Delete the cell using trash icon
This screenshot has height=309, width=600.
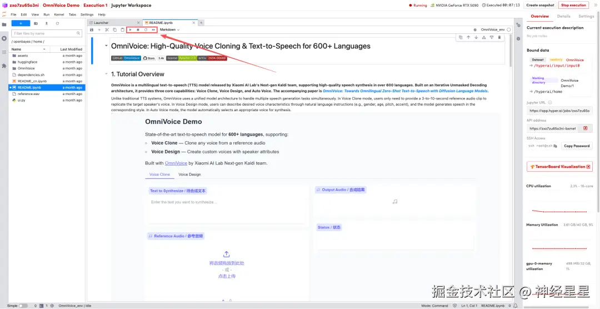point(499,37)
